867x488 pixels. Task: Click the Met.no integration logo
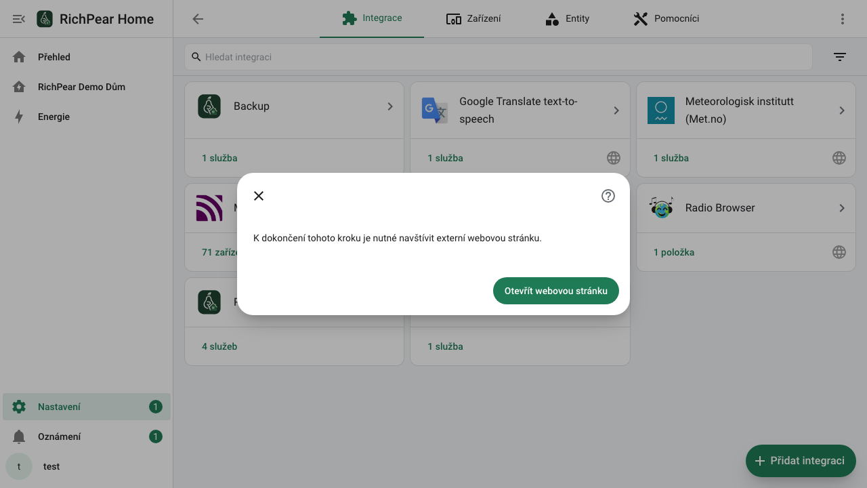661,110
